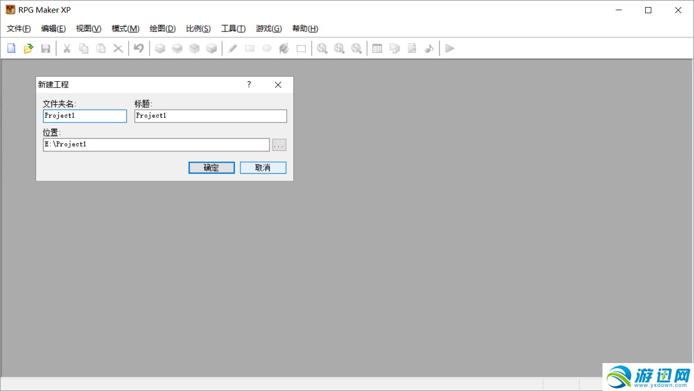Viewport: 694px width, 391px height.
Task: Focus the 文件夹名 input field
Action: tap(85, 116)
